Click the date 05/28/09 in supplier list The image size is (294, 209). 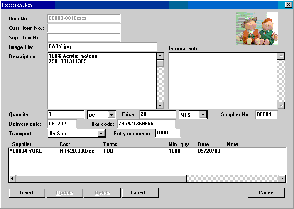209,151
